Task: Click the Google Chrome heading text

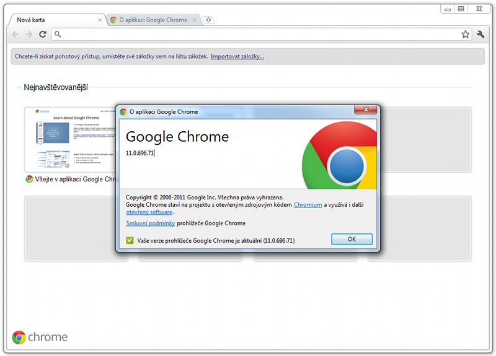Action: tap(177, 137)
